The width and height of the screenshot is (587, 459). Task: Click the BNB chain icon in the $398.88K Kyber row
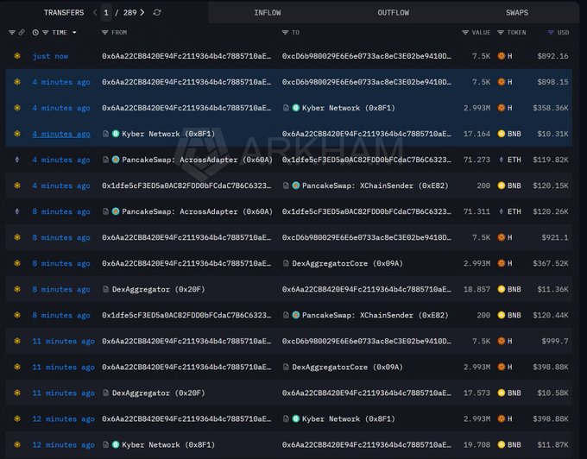[x=17, y=419]
